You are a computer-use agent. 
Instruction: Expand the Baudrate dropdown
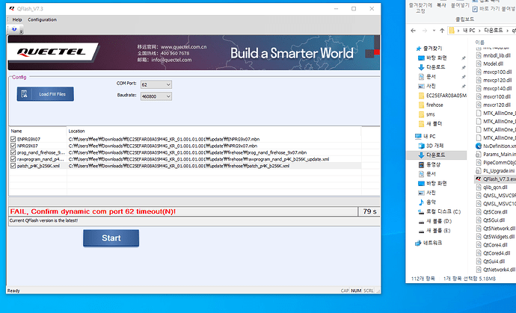coord(154,96)
